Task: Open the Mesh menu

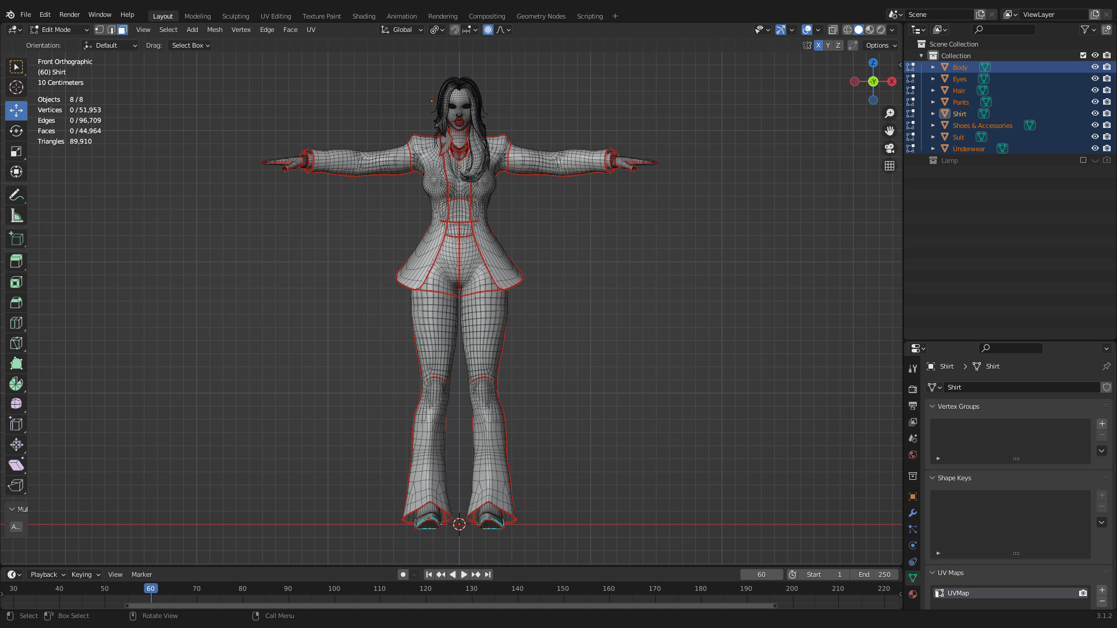Action: click(215, 30)
